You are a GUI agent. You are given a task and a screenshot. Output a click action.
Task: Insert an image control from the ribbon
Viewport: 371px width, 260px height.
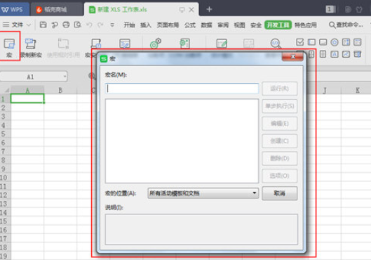(x=346, y=54)
